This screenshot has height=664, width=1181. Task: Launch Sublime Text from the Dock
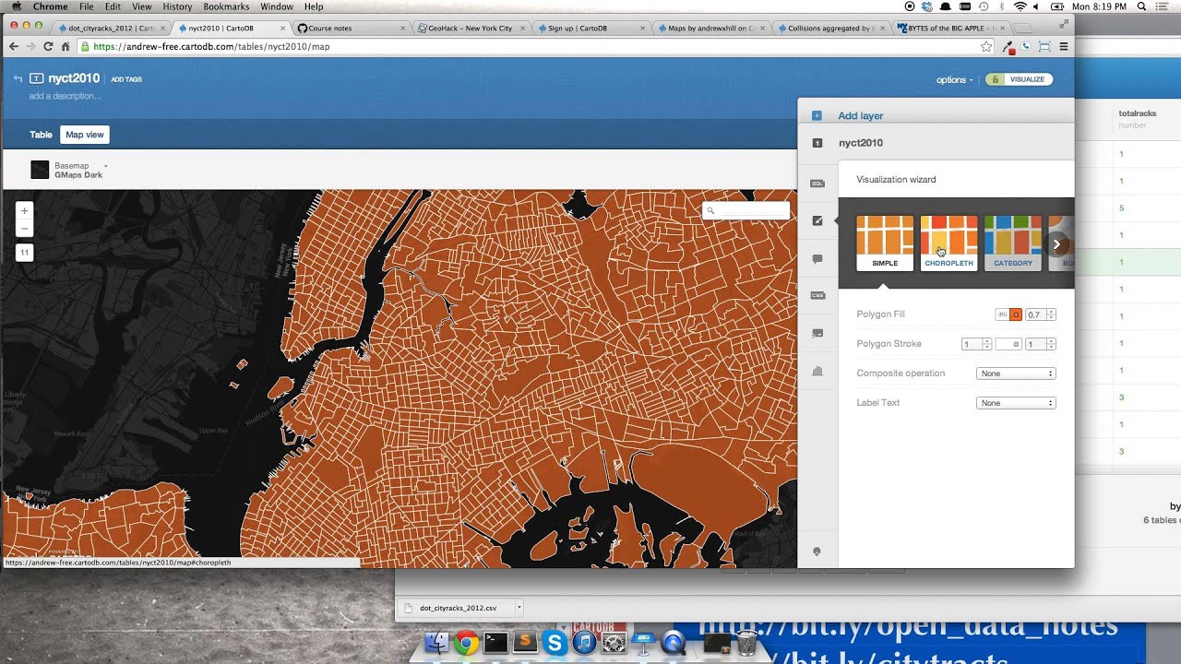tap(525, 642)
